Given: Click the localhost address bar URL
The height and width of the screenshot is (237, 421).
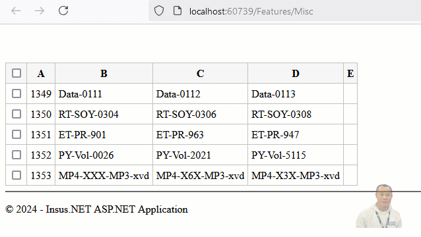Looking at the screenshot, I should [x=251, y=11].
